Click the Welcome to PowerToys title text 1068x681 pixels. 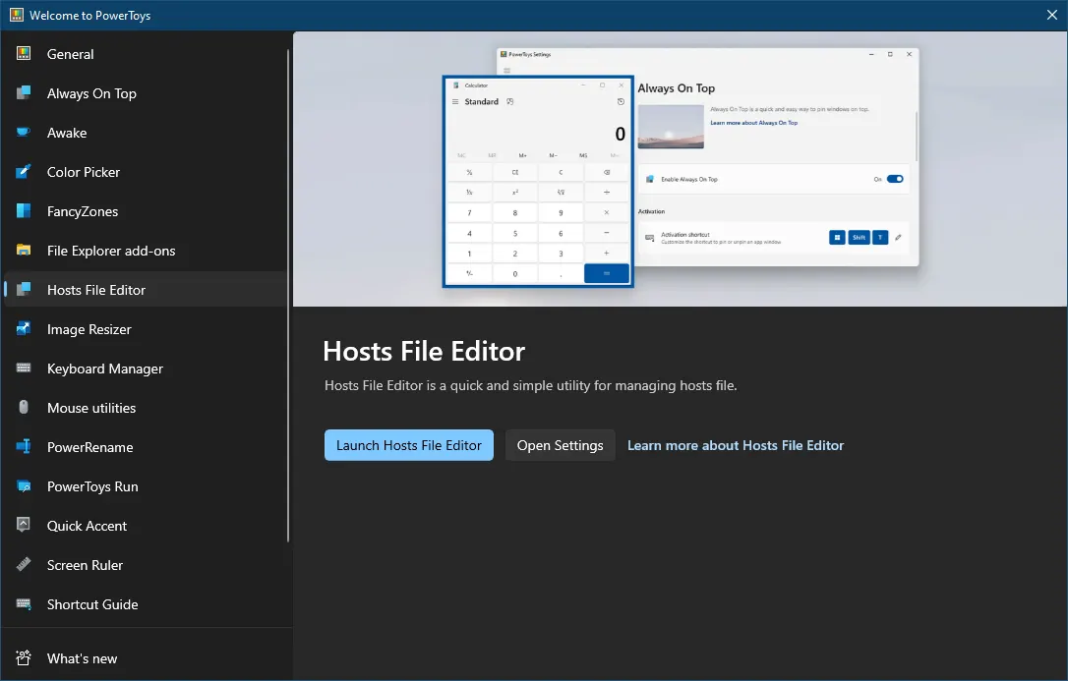click(89, 15)
